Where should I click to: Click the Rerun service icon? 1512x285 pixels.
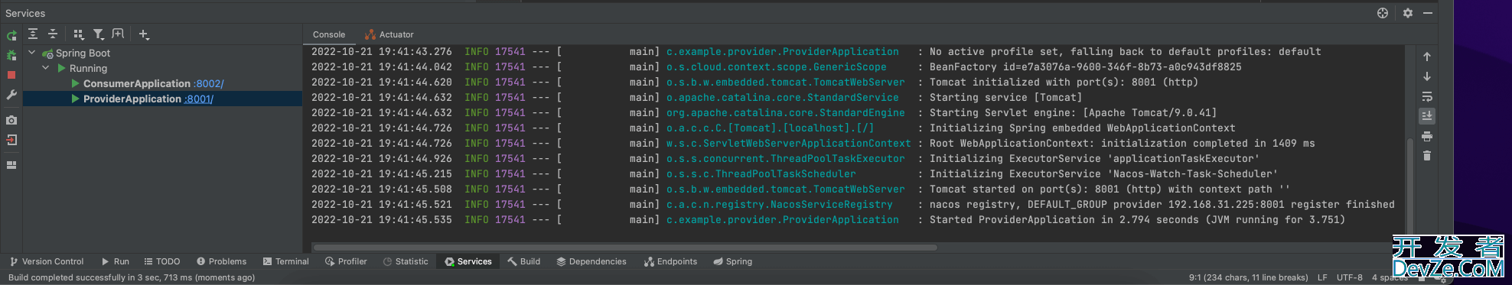click(11, 35)
